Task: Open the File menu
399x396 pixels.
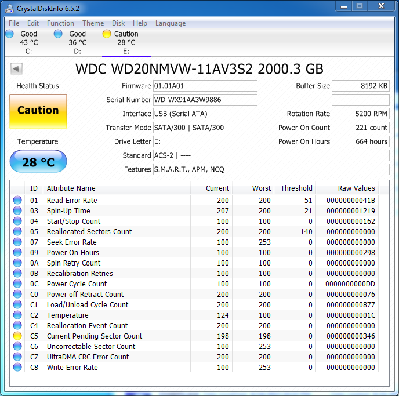Action: click(14, 23)
